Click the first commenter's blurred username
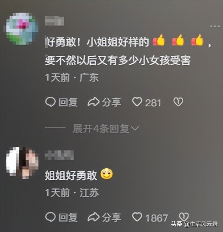The height and width of the screenshot is (232, 223). coord(55,21)
